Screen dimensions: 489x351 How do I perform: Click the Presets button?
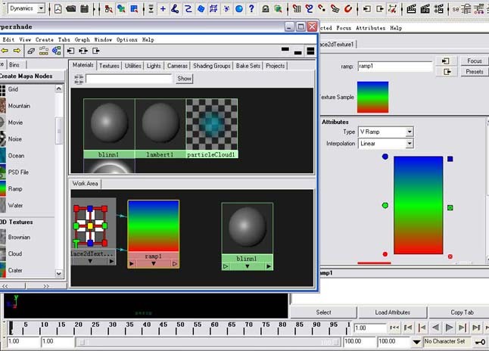point(475,72)
